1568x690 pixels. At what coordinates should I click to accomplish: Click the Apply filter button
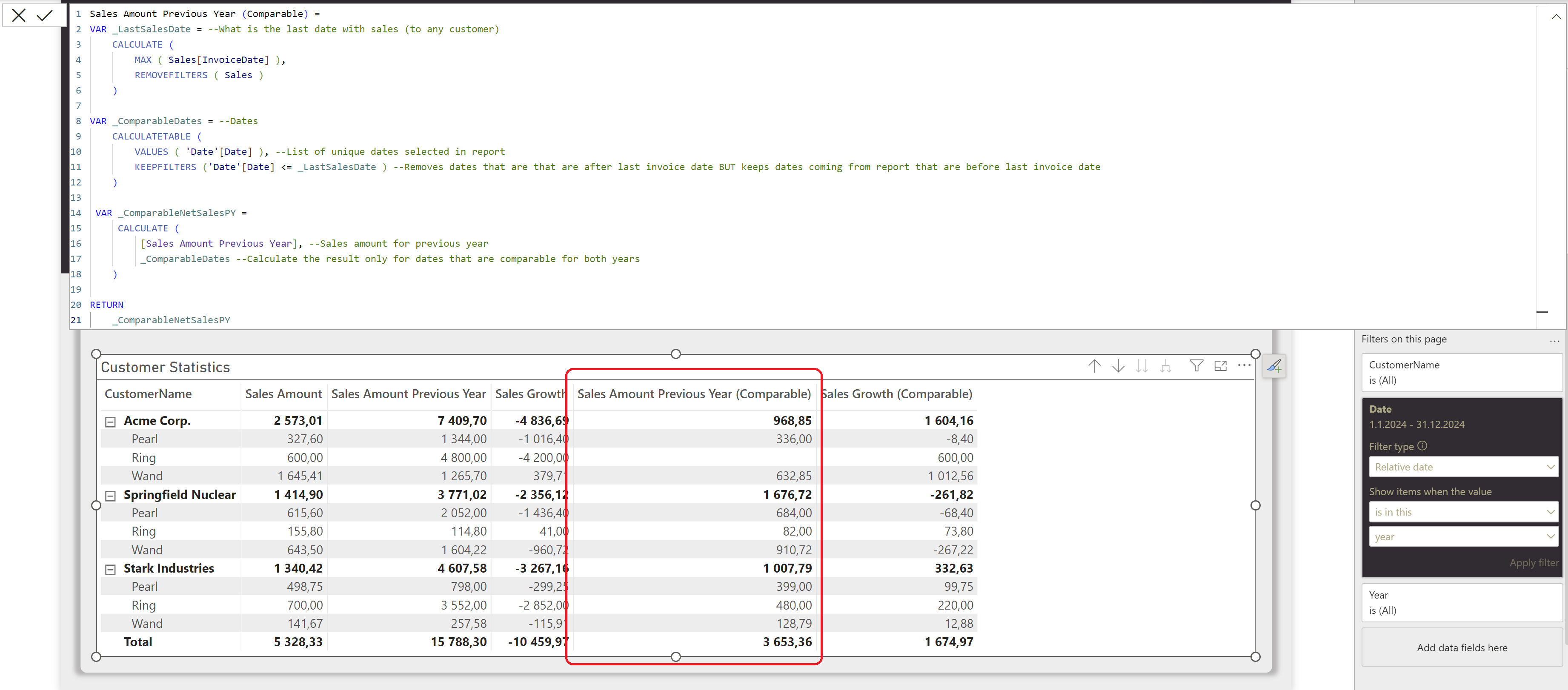click(1533, 563)
